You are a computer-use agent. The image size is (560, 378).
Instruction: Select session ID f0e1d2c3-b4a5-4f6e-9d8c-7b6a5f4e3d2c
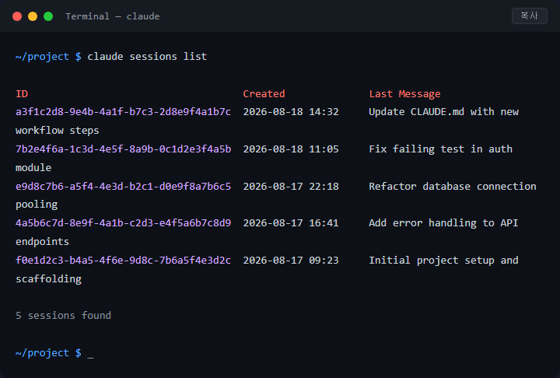pyautogui.click(x=123, y=260)
